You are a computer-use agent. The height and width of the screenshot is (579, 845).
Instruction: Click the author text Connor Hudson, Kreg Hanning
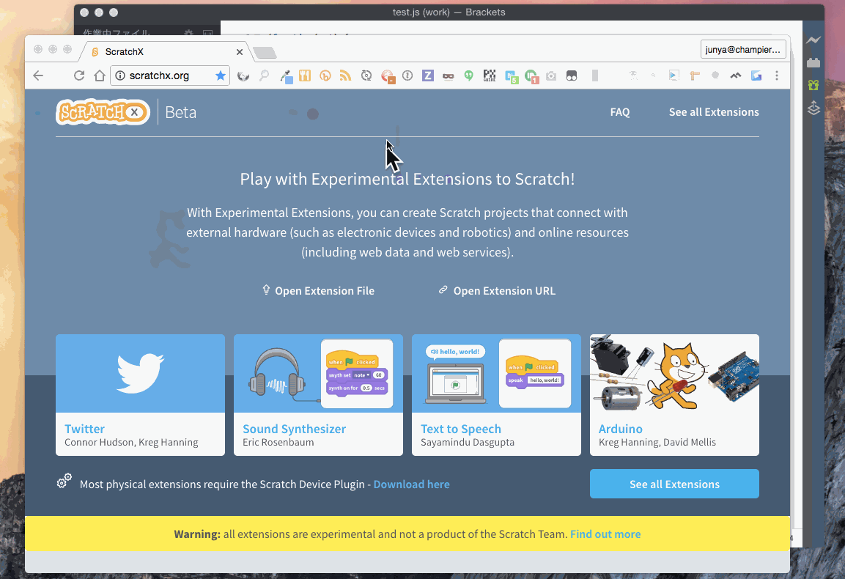(x=131, y=442)
